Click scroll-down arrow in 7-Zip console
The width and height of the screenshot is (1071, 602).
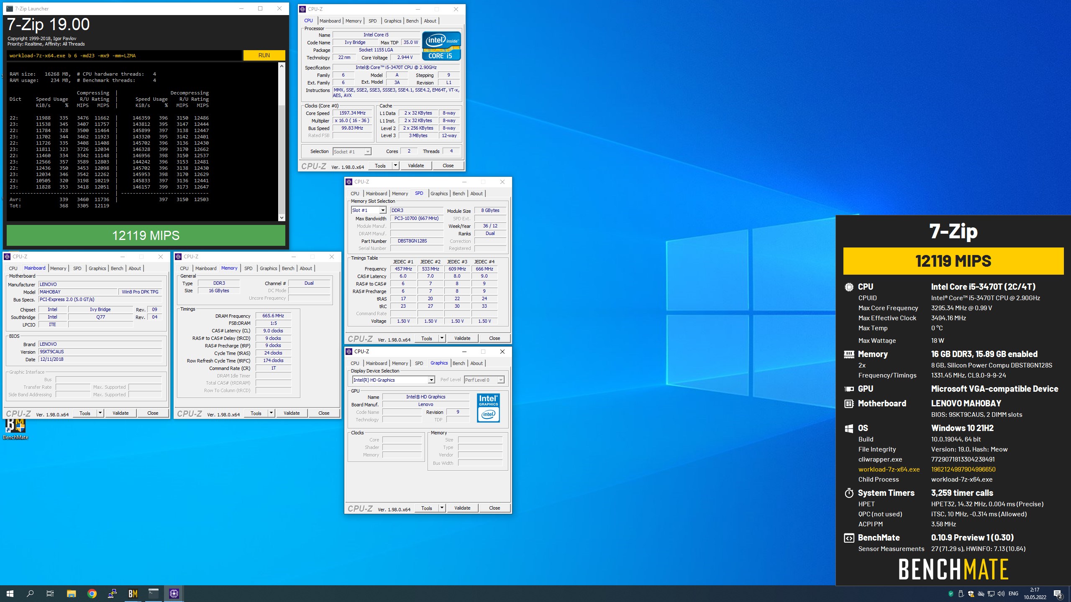(282, 217)
